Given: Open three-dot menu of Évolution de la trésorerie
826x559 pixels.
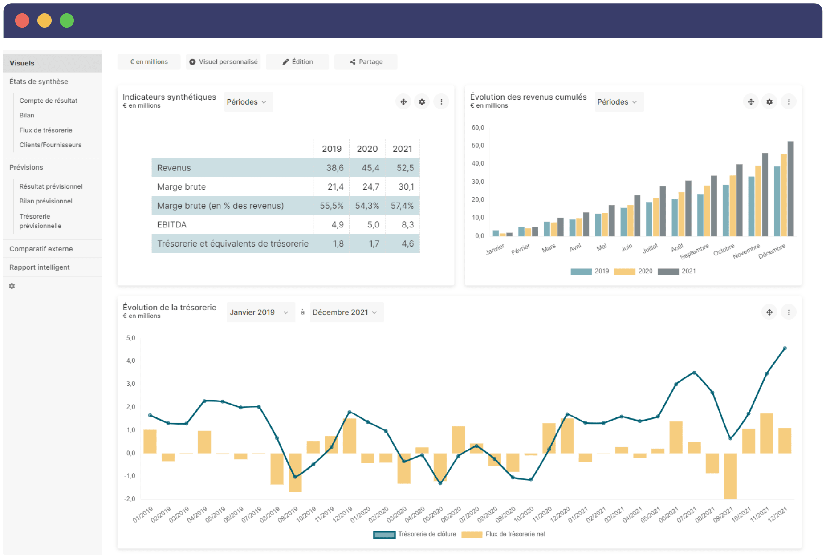Looking at the screenshot, I should tap(789, 312).
